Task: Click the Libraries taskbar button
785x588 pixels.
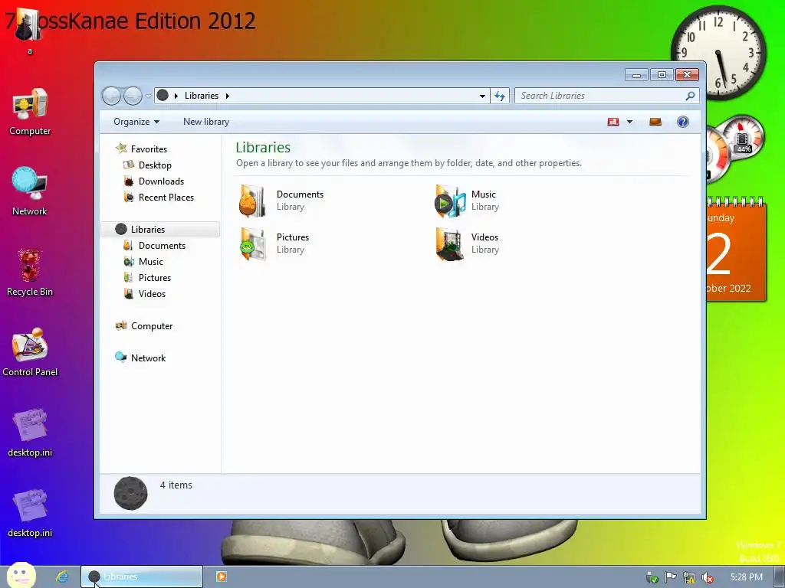Action: point(142,577)
